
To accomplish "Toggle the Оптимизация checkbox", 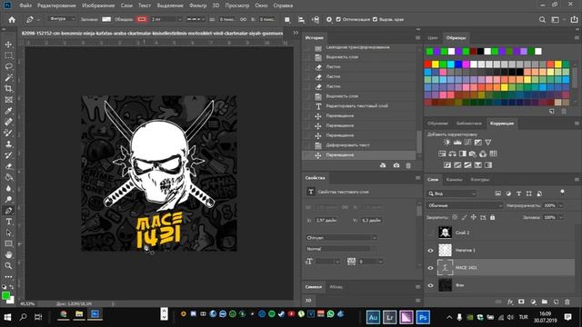I will [338, 20].
